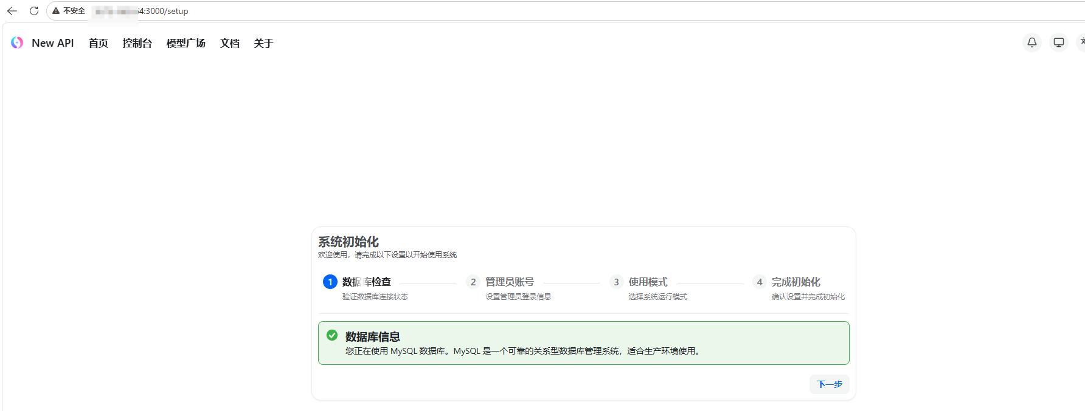This screenshot has height=411, width=1085.
Task: Click the New API logo icon
Action: [x=17, y=42]
